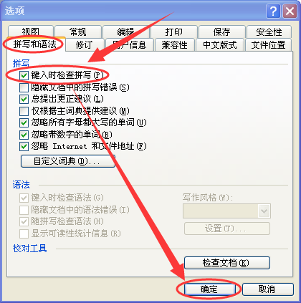Select the 打印 tab
This screenshot has width=301, height=303.
click(174, 32)
